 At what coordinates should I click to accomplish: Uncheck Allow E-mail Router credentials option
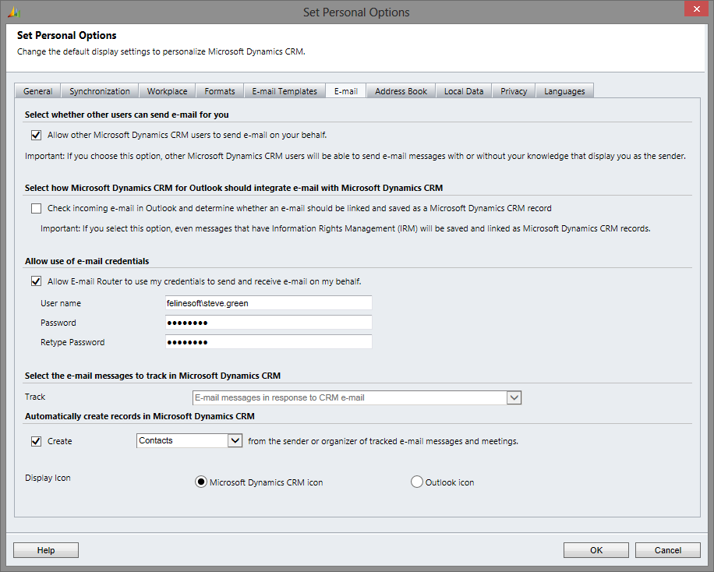click(36, 281)
